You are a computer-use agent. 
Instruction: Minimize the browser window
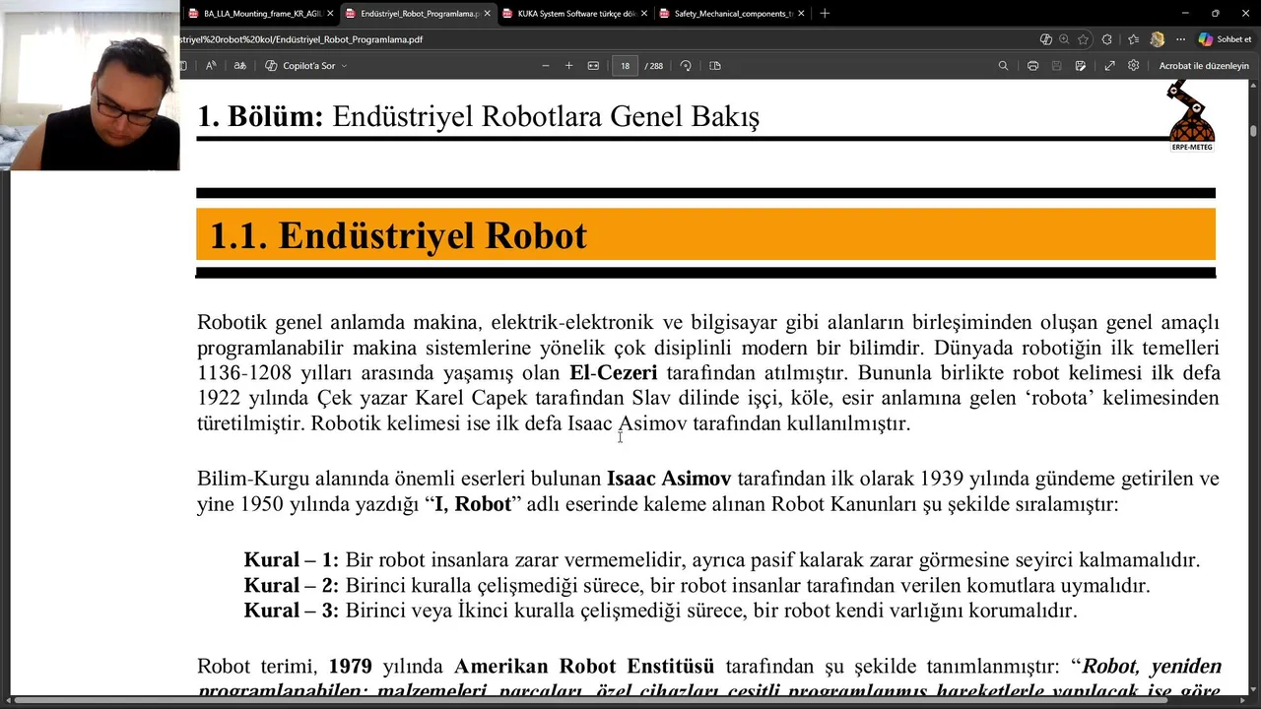[1185, 14]
